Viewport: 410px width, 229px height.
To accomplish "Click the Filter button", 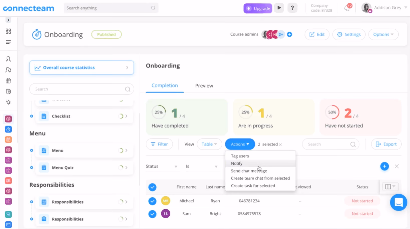I will tap(159, 144).
